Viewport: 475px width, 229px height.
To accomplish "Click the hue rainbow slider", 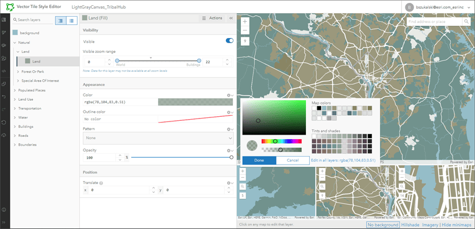I will coord(282,141).
